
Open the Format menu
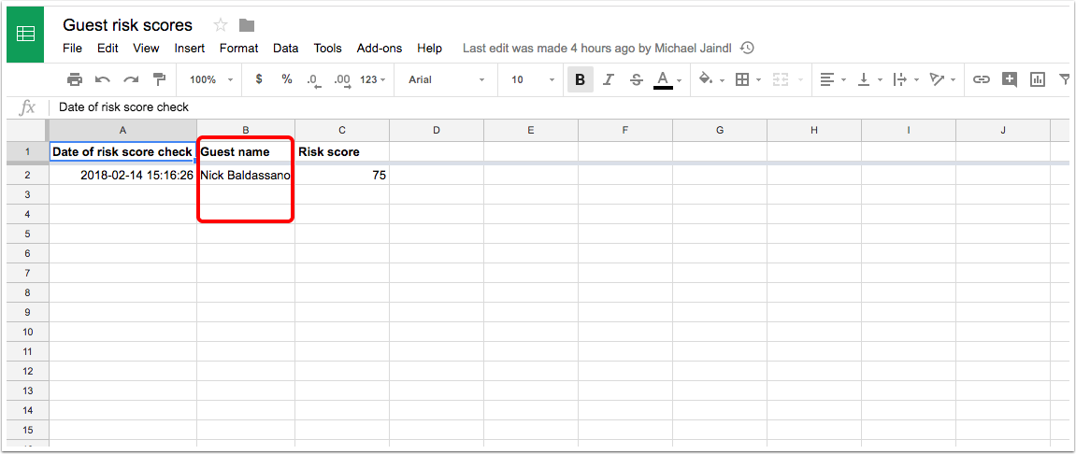(238, 48)
